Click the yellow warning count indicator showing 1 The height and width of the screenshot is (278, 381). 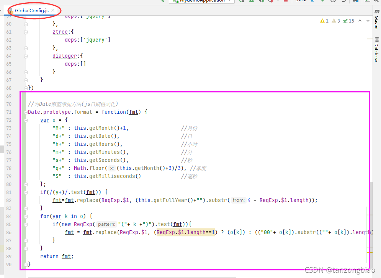[324, 21]
